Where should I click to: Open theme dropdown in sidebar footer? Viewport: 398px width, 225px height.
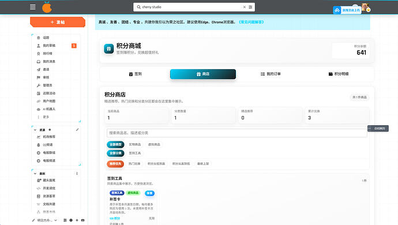coord(44,220)
